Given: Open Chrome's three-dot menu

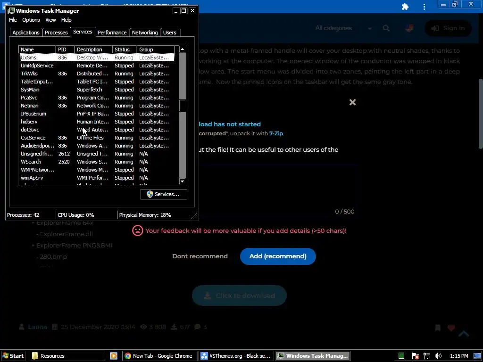Looking at the screenshot, I should pyautogui.click(x=424, y=7).
